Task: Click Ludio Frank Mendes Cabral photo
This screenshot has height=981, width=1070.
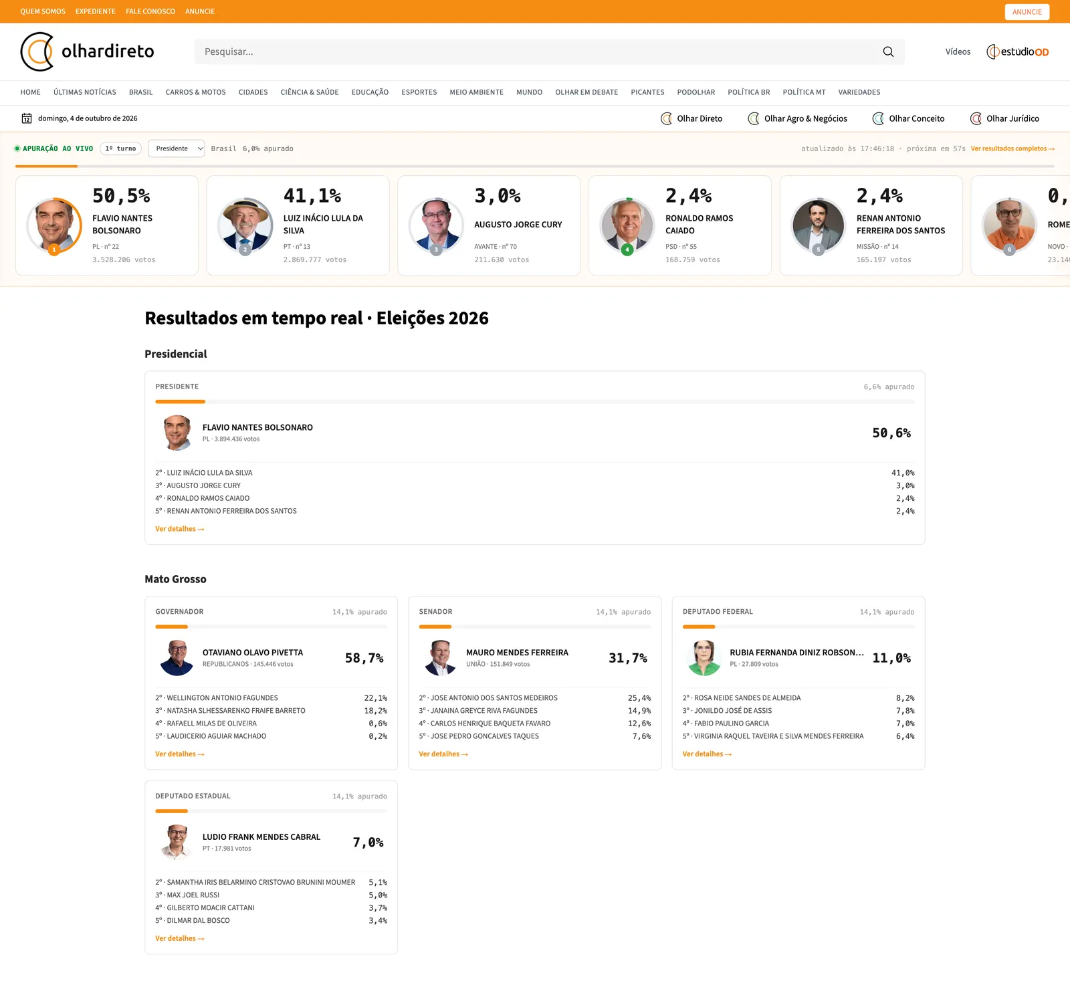Action: tap(177, 843)
